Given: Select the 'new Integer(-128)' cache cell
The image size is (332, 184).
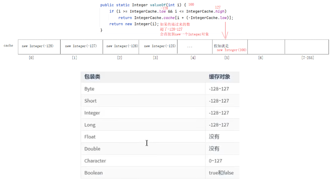Looking at the screenshot, I should tap(38, 46).
